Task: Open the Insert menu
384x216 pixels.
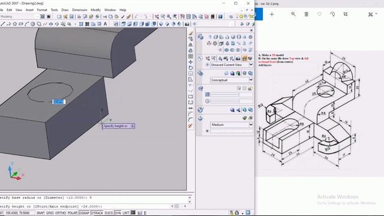Action: coord(29,10)
